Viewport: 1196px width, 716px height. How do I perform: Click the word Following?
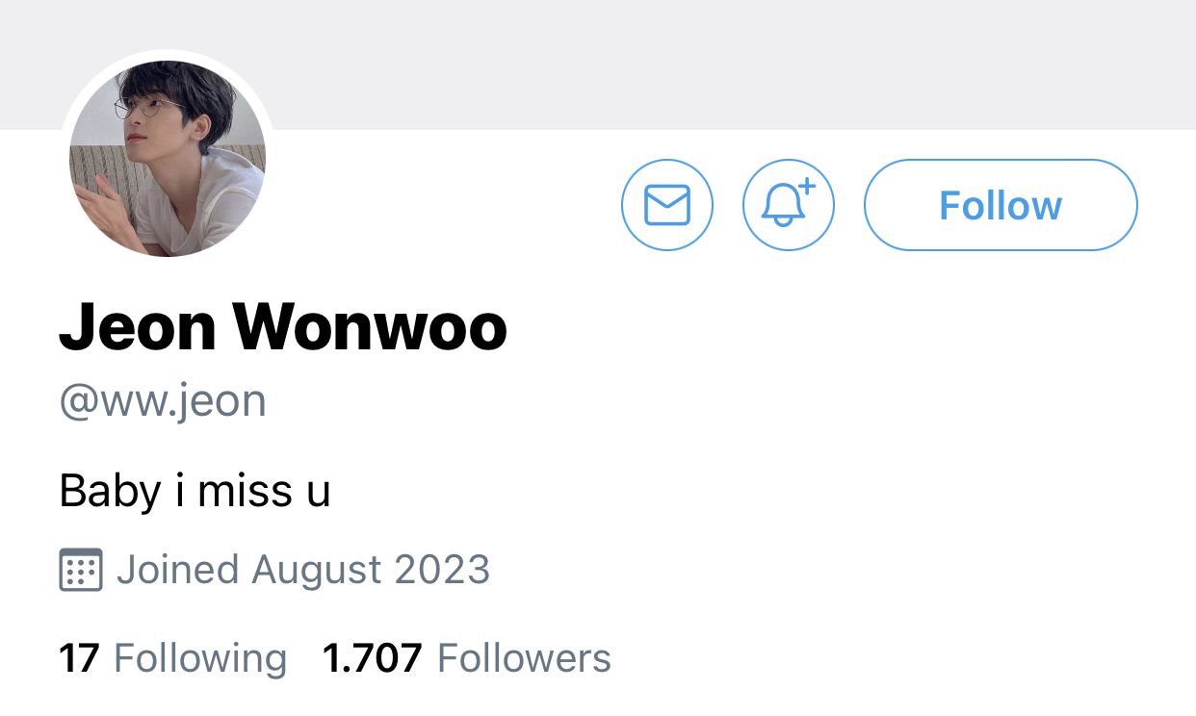point(200,660)
